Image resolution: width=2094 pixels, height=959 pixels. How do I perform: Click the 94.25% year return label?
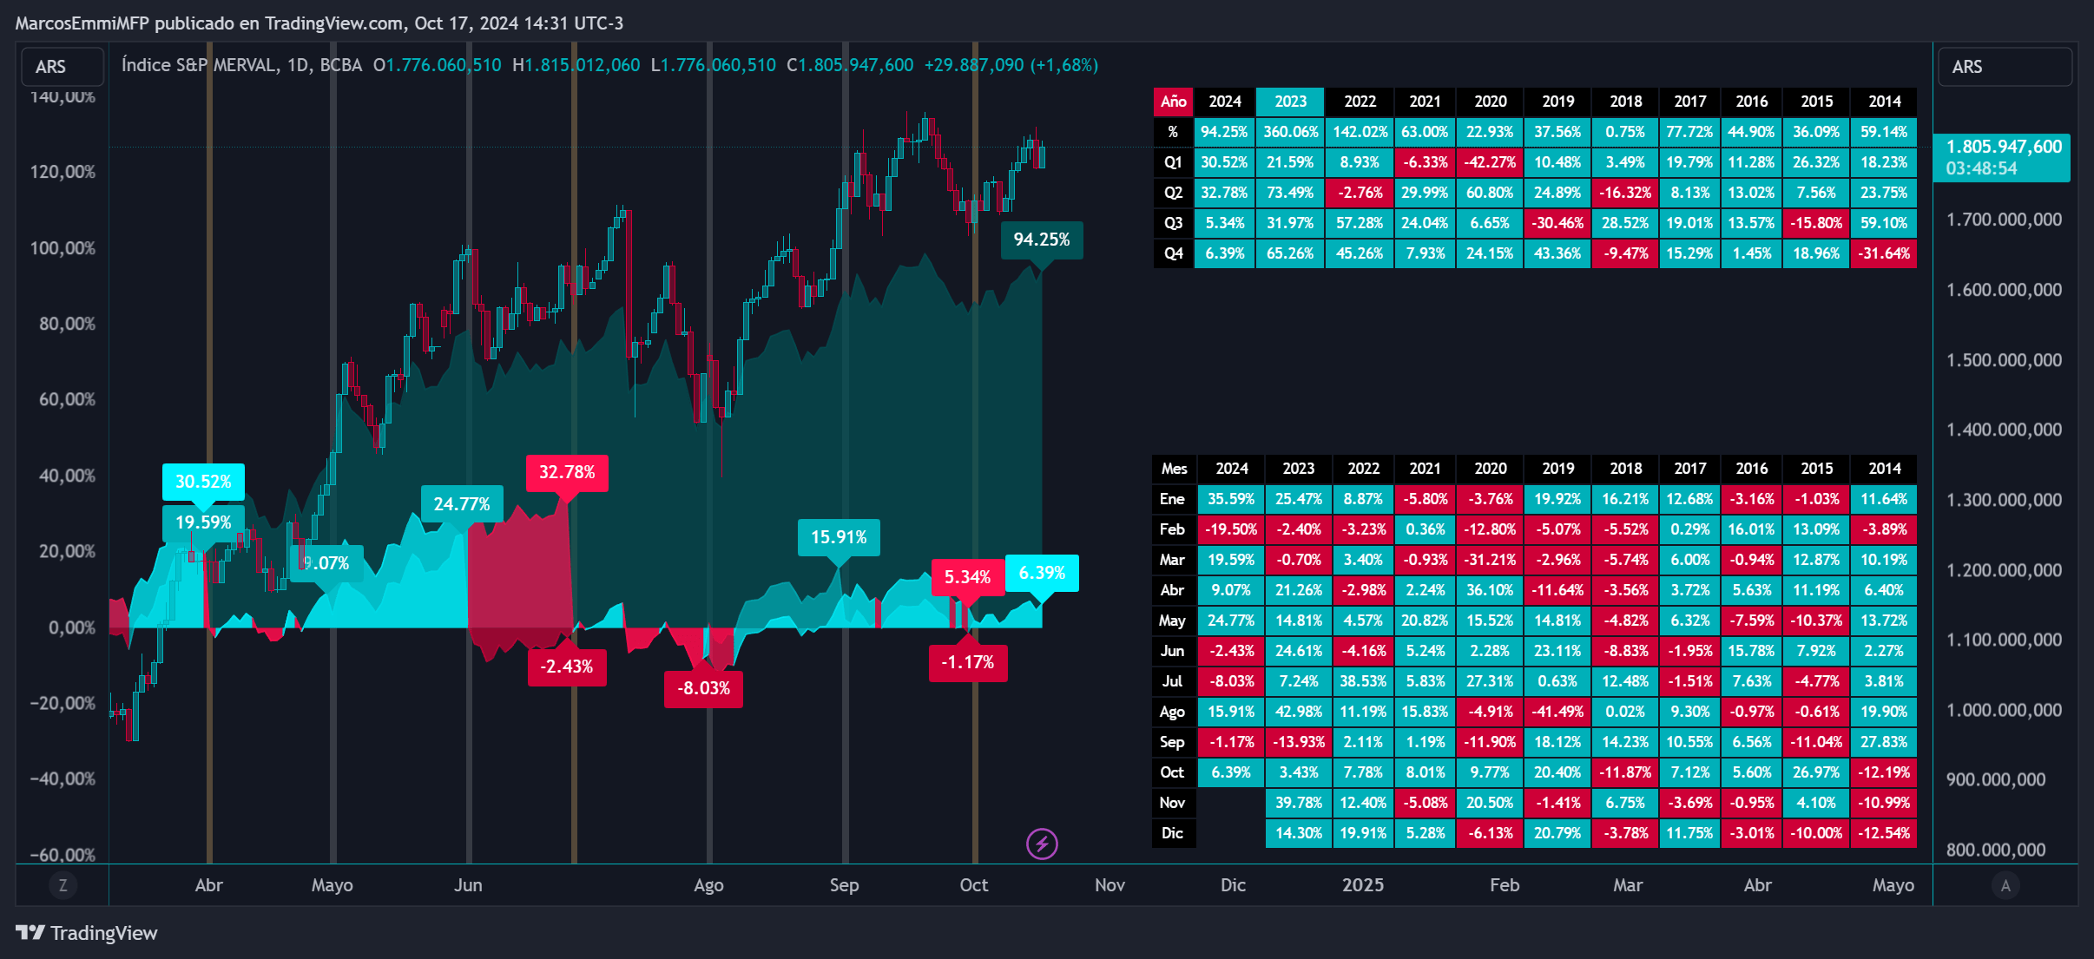coord(1042,240)
